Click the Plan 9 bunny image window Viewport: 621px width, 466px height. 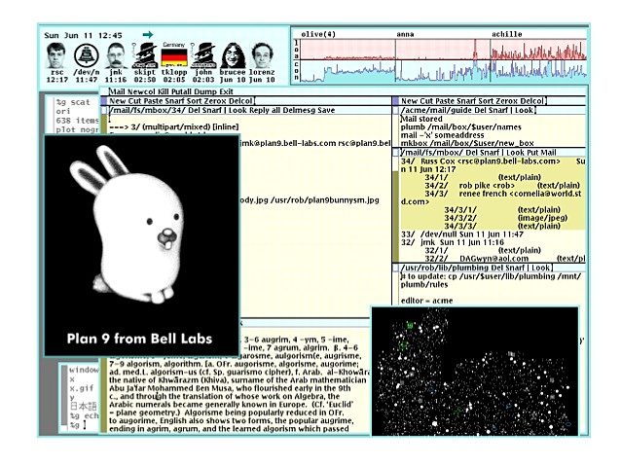142,245
